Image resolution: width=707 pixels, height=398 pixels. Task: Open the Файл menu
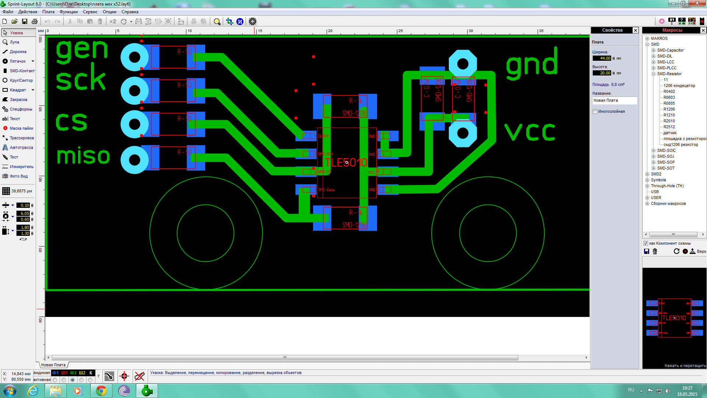tap(8, 12)
